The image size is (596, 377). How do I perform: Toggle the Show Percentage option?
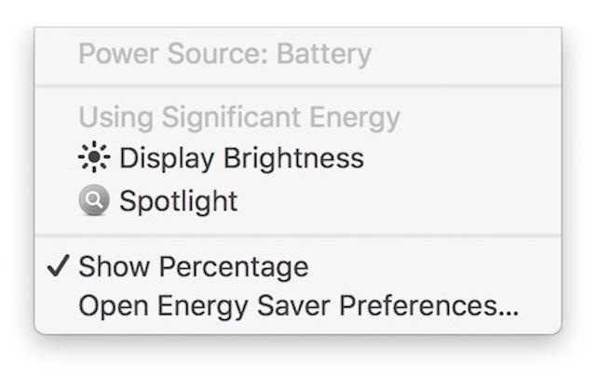click(193, 267)
